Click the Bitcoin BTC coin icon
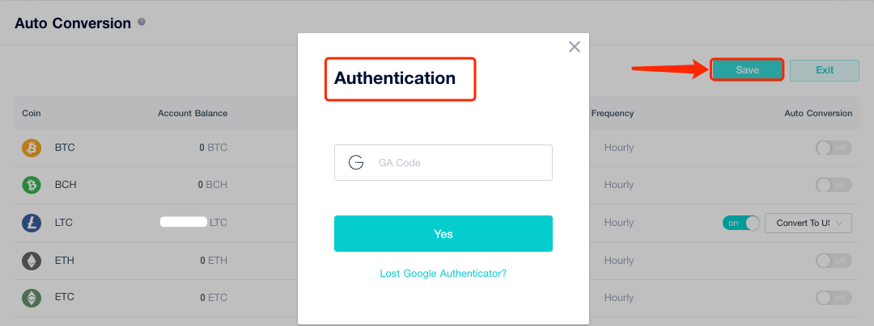This screenshot has width=874, height=326. (x=32, y=148)
